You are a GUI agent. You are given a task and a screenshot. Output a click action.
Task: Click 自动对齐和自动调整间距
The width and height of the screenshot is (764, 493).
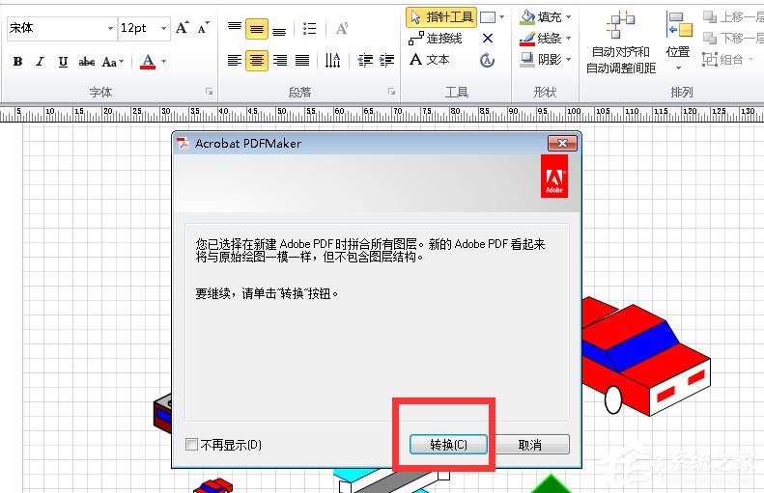(621, 42)
